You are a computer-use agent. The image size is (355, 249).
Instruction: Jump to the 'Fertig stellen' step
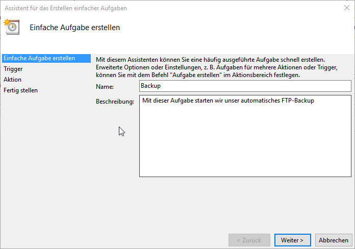[x=21, y=90]
